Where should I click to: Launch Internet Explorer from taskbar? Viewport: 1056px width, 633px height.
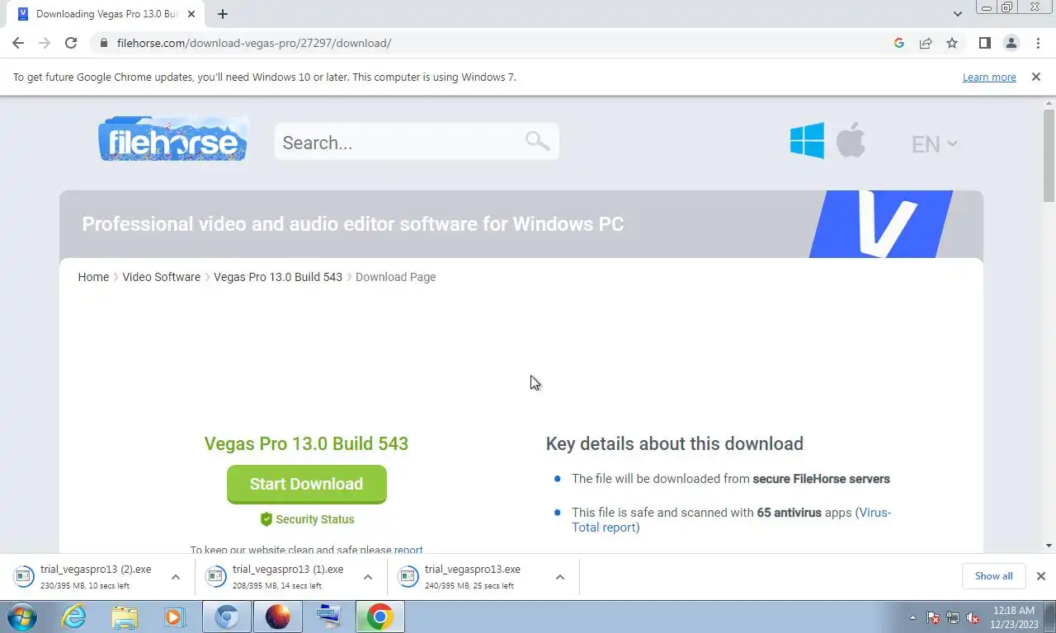pyautogui.click(x=74, y=617)
